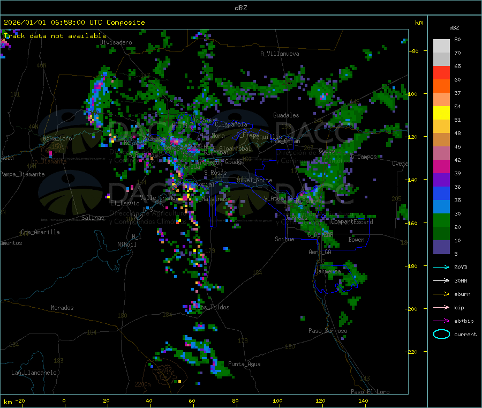Click the eb+bip magenta arrow legend icon
The width and height of the screenshot is (482, 408).
coord(441,321)
